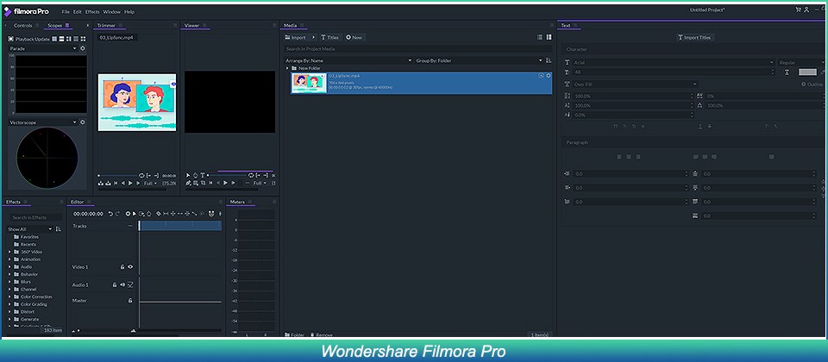The image size is (828, 362).
Task: Open the Parade scope settings gear
Action: tap(83, 48)
